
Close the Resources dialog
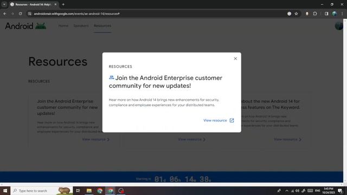click(235, 58)
